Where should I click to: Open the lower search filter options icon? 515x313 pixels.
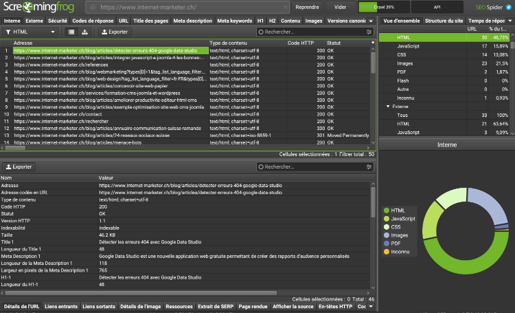pyautogui.click(x=369, y=167)
